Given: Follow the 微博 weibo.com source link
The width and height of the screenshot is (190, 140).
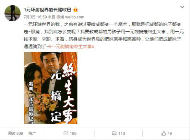Looking at the screenshot, I should (x=70, y=17).
